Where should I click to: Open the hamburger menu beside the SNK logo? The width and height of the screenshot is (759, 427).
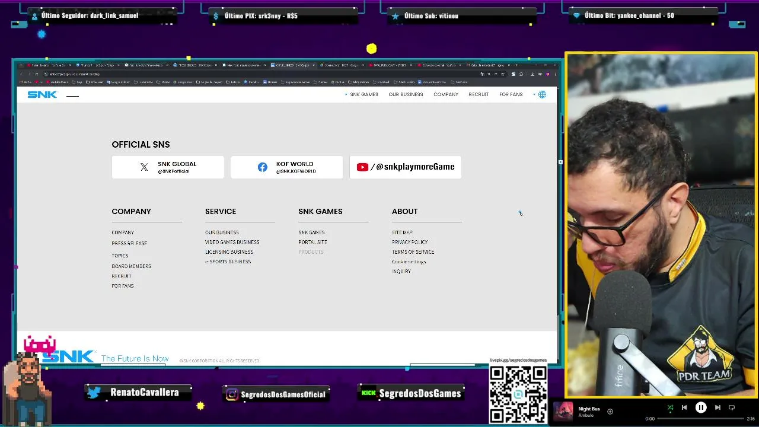click(x=72, y=95)
